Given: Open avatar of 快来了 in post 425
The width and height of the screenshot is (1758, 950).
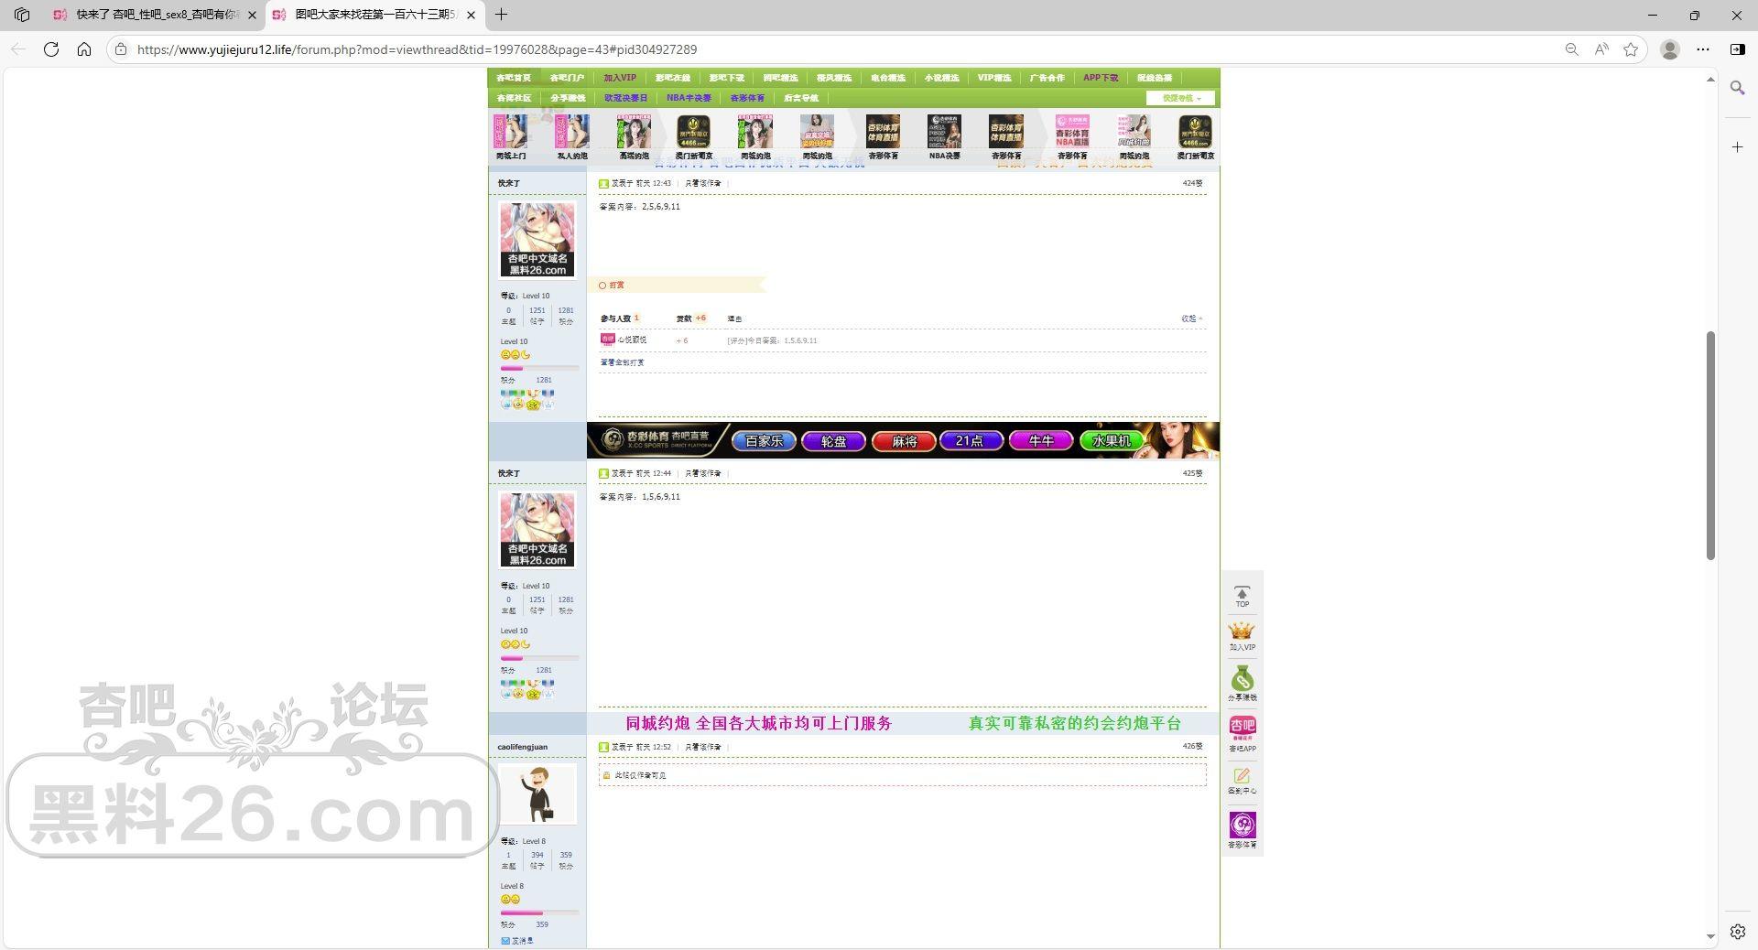Looking at the screenshot, I should click(537, 530).
